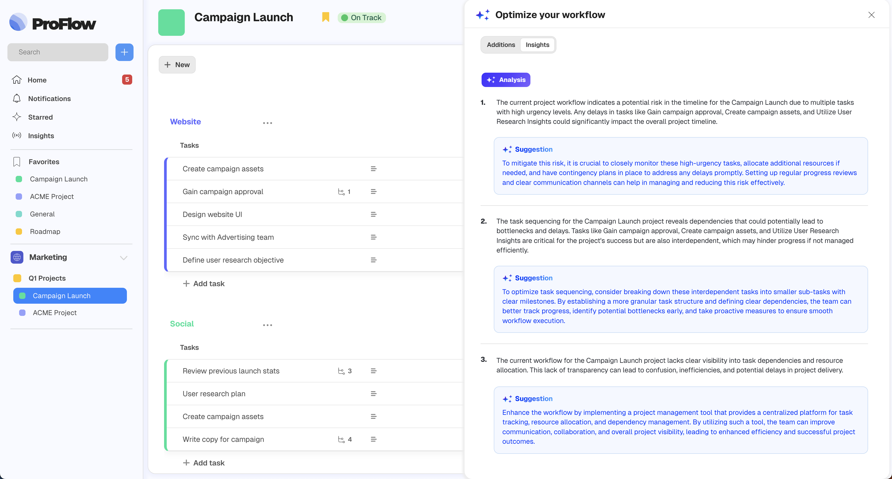This screenshot has height=479, width=892.
Task: Click the green Campaign Launch project color square
Action: [x=171, y=23]
